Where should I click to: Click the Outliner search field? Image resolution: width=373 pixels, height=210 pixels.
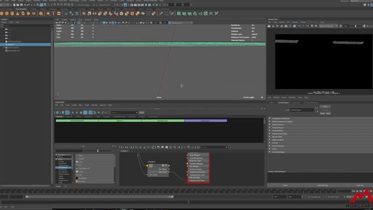click(x=27, y=26)
